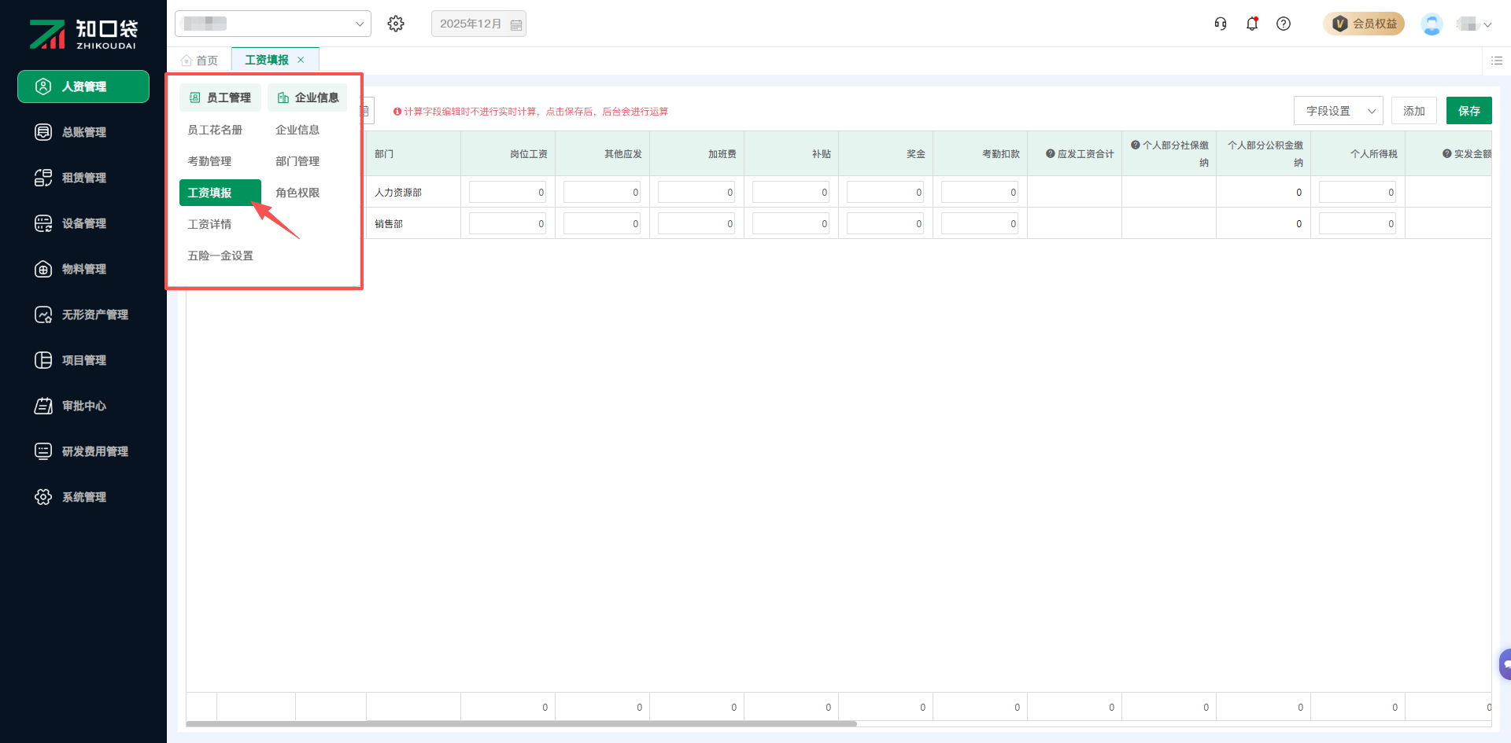Viewport: 1511px width, 743px height.
Task: Open the 无形资产管理 sidebar module
Action: [83, 314]
